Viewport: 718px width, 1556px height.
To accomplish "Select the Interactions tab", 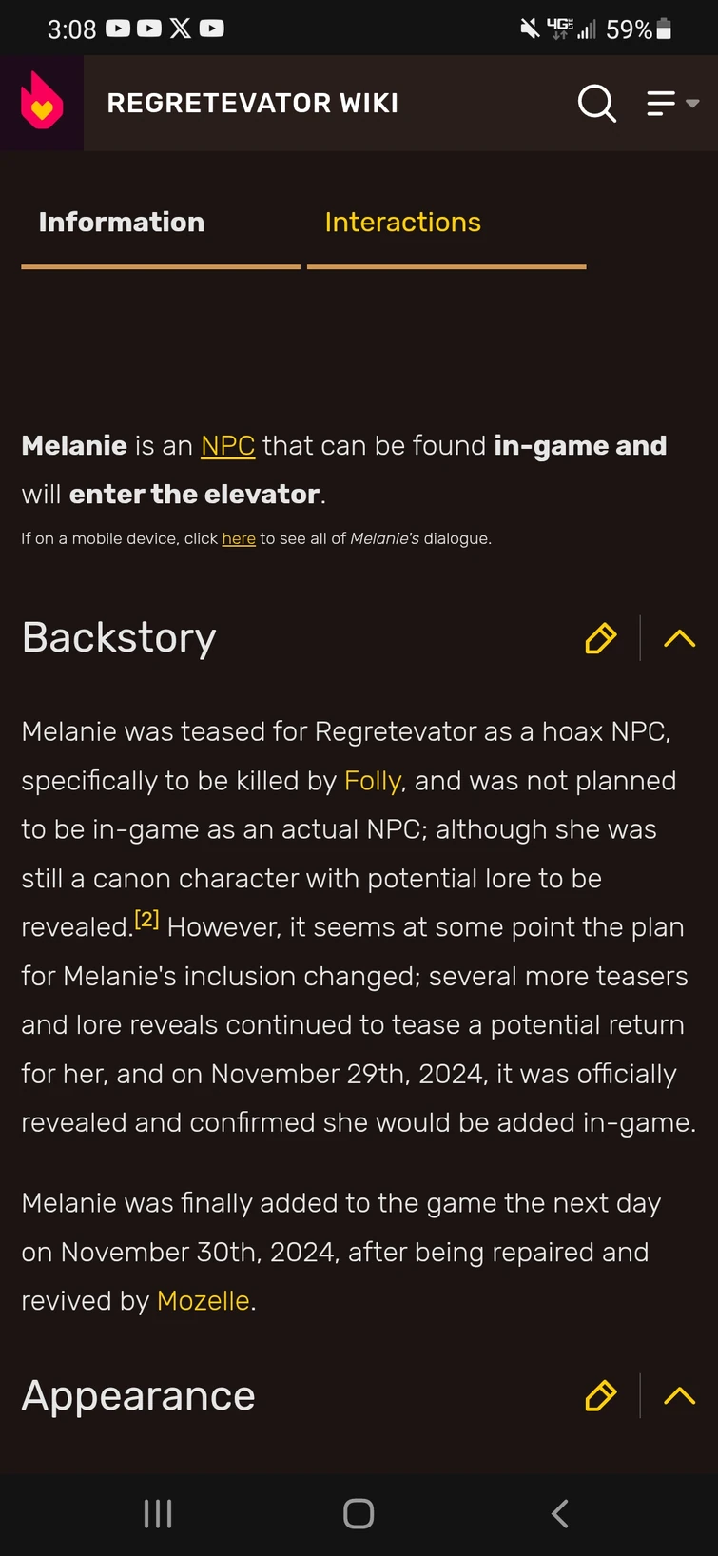I will pyautogui.click(x=402, y=222).
